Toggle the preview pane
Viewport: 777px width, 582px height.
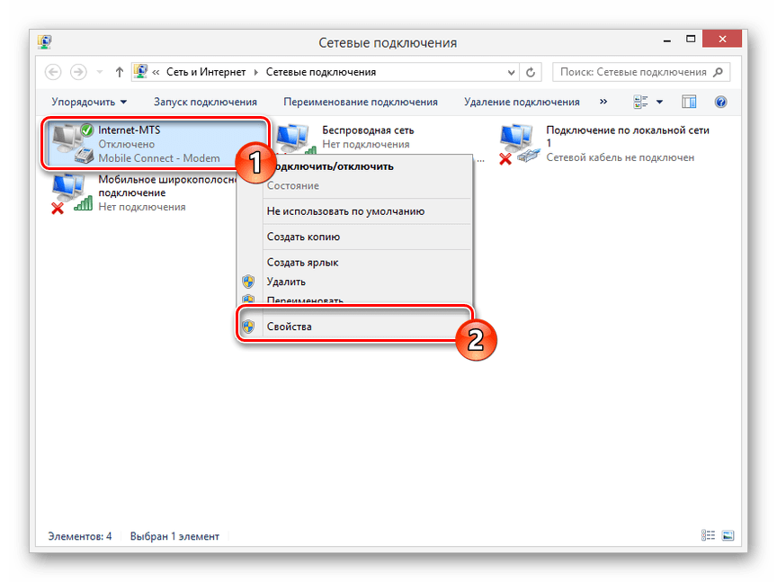click(x=689, y=103)
